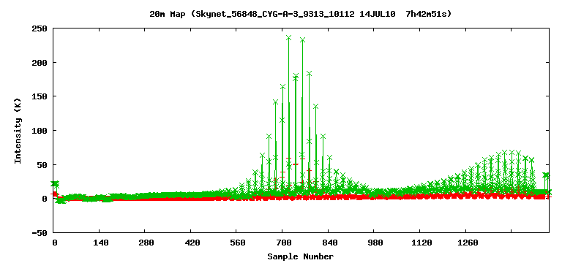Screen dimensions: 562x263
Task: Click the -50 y-axis tick label
Action: [40, 233]
